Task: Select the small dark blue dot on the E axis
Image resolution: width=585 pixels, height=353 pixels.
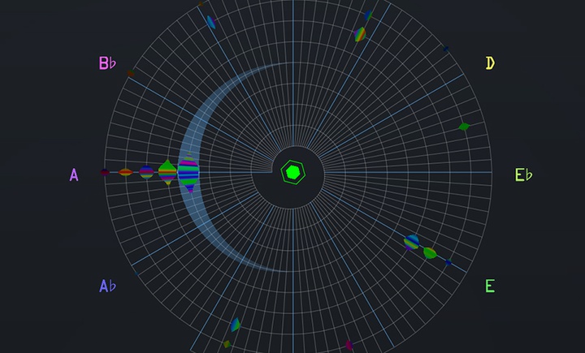Action: click(448, 263)
